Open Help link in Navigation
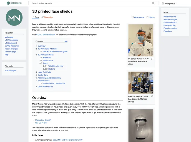191x142 pixels. tap(6, 55)
